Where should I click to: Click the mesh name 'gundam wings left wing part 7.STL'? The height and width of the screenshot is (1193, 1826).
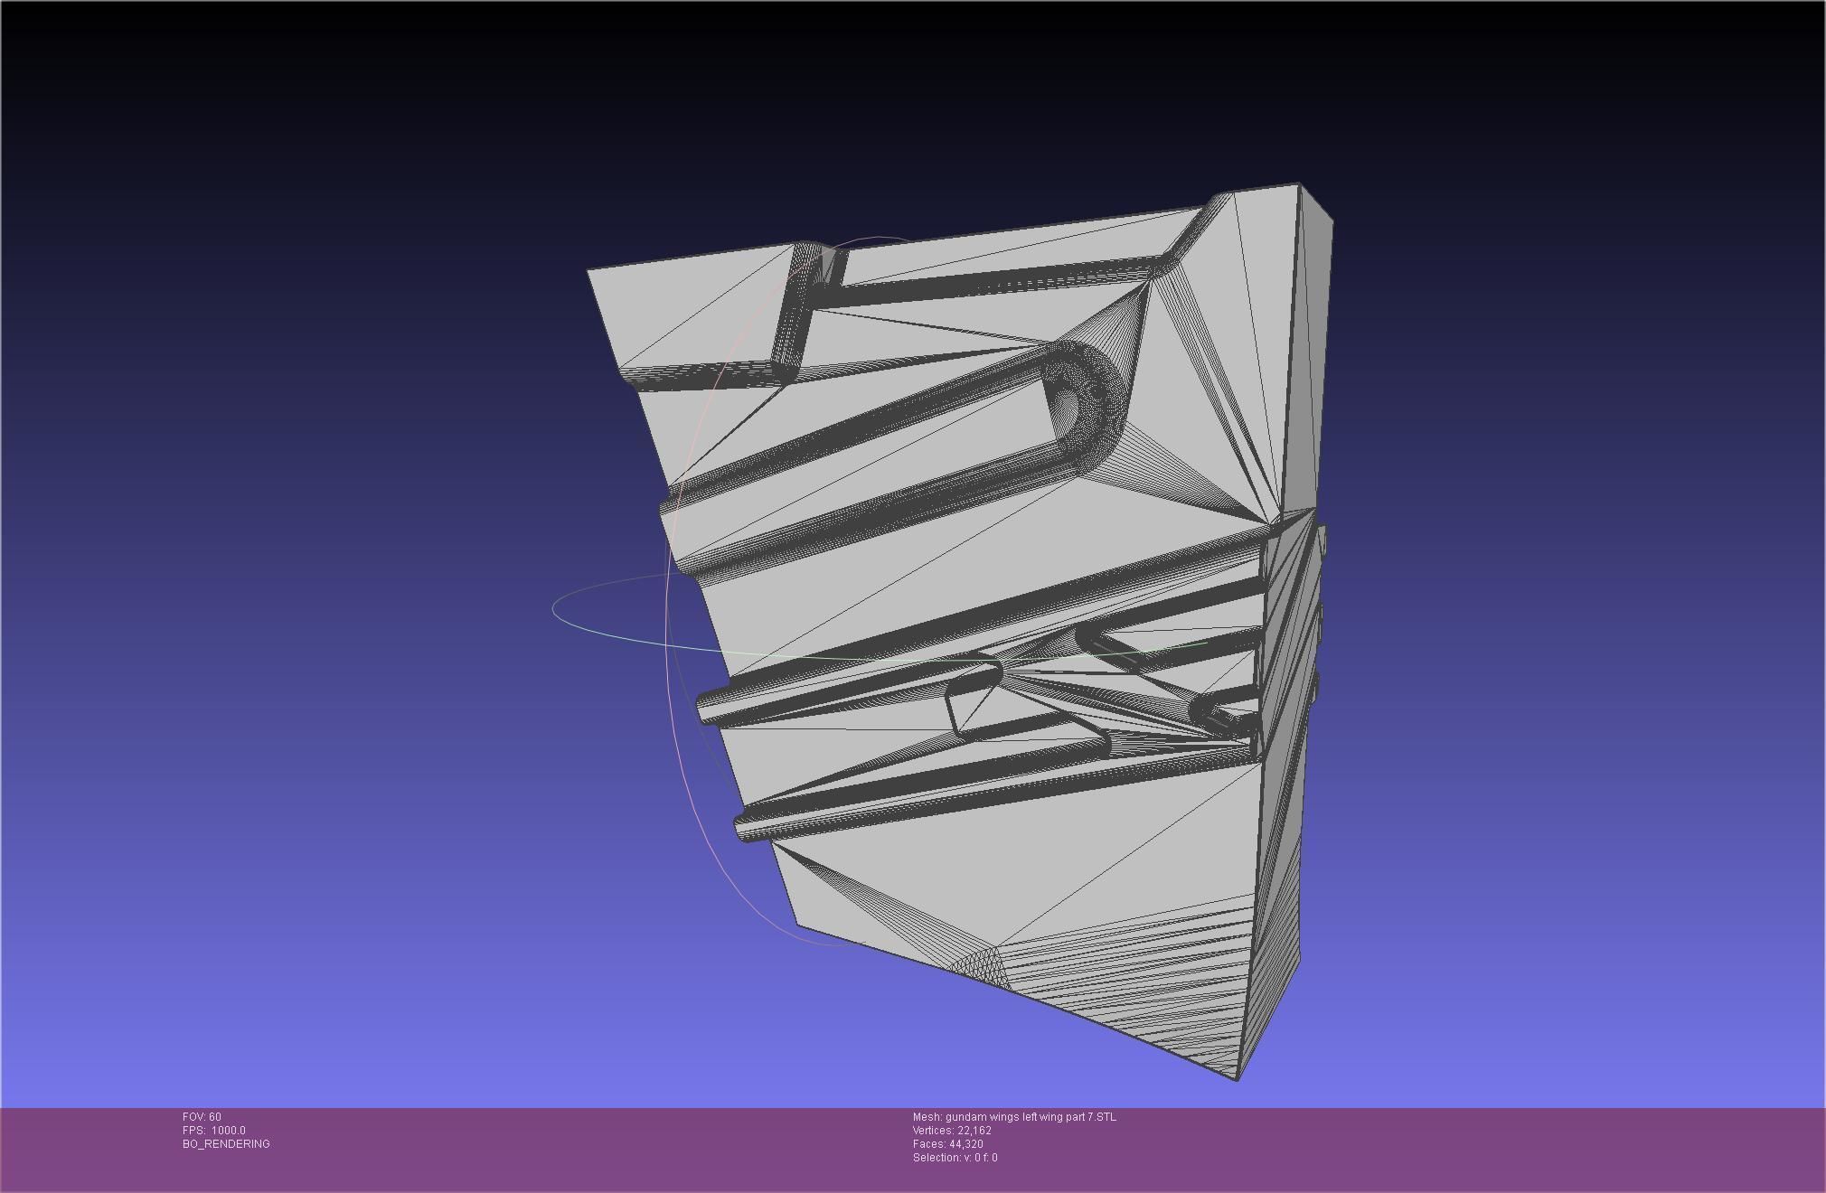coord(1031,1117)
